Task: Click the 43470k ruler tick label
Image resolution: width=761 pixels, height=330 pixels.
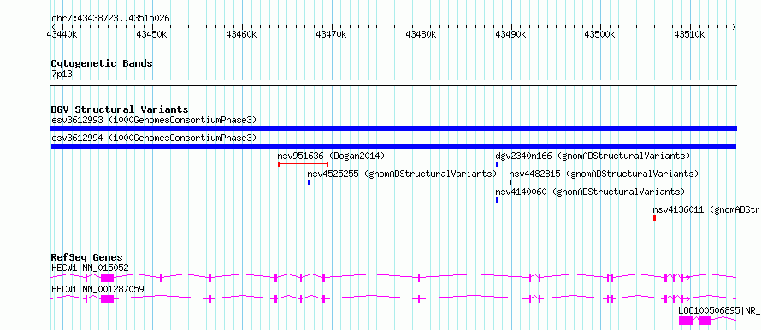Action: pos(332,34)
